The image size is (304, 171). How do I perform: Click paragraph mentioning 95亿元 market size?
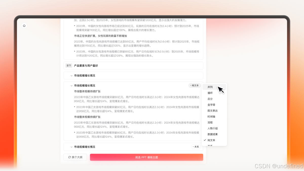137,44
